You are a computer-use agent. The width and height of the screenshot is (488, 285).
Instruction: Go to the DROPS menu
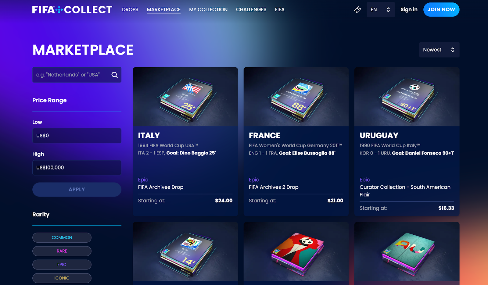pyautogui.click(x=130, y=9)
